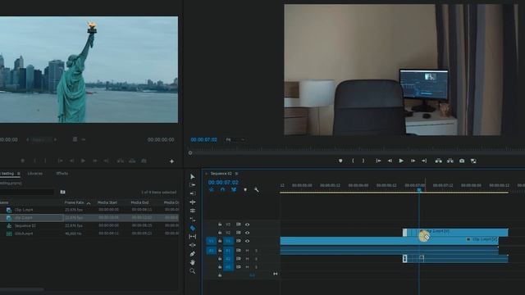
Task: Open new search bin icon in Project panel
Action: point(62,192)
